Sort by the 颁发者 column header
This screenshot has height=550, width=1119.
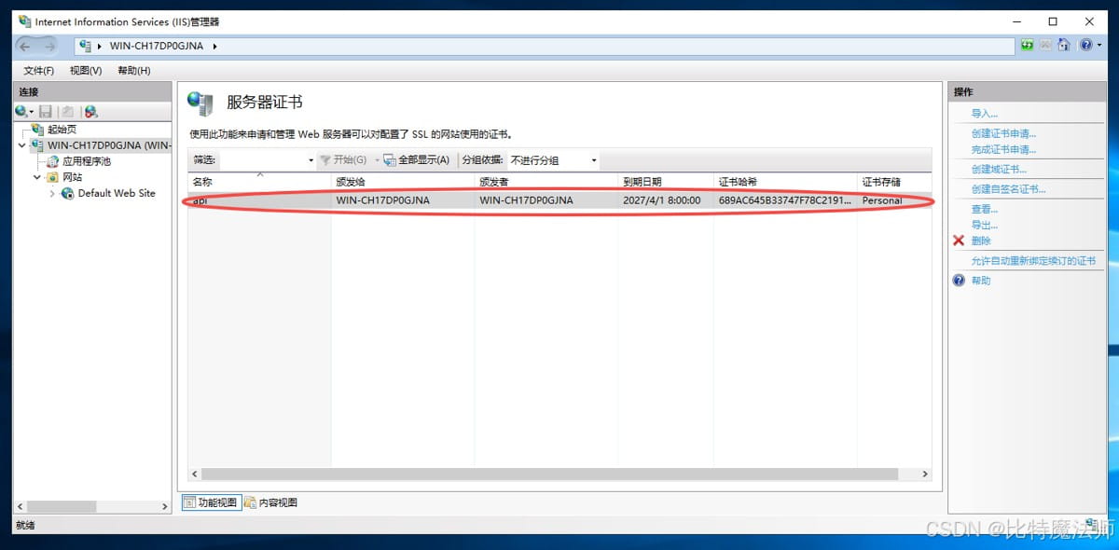(x=546, y=182)
